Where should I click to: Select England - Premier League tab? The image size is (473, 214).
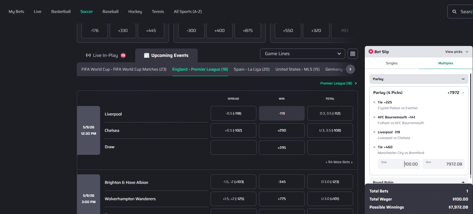[x=200, y=69]
